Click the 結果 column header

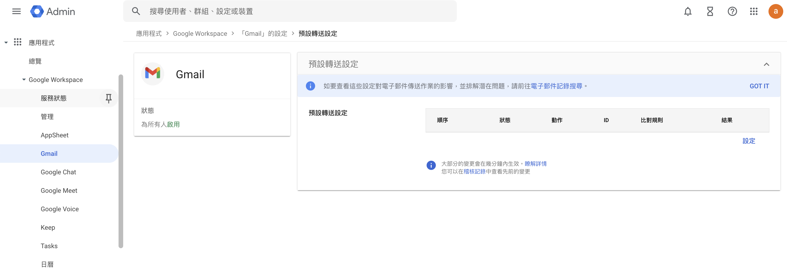pos(727,120)
